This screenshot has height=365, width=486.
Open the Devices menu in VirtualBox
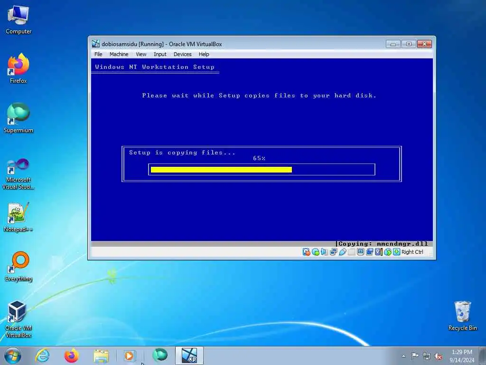(x=183, y=54)
